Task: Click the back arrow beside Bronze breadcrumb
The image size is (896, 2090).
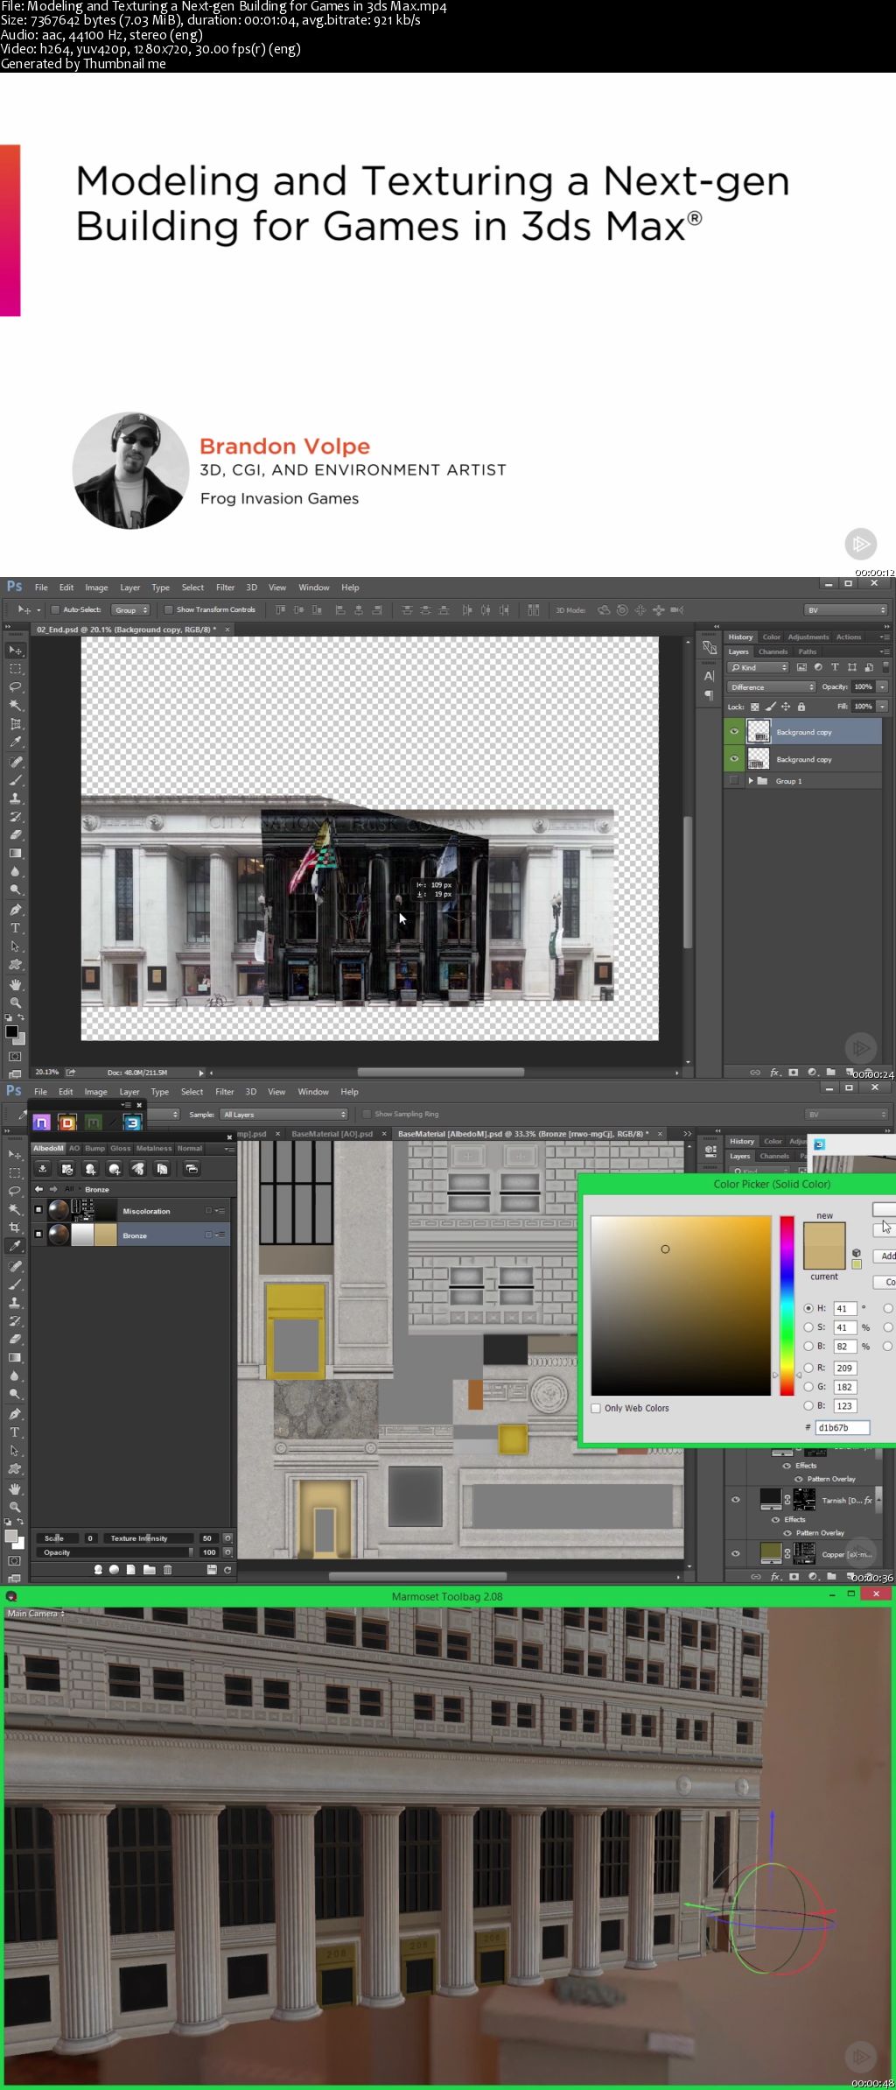Action: point(38,1189)
